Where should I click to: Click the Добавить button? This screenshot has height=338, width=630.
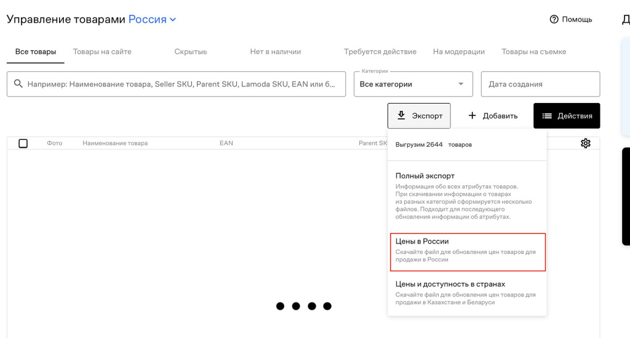(492, 116)
